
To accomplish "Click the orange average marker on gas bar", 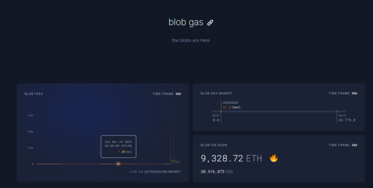I will click(221, 111).
